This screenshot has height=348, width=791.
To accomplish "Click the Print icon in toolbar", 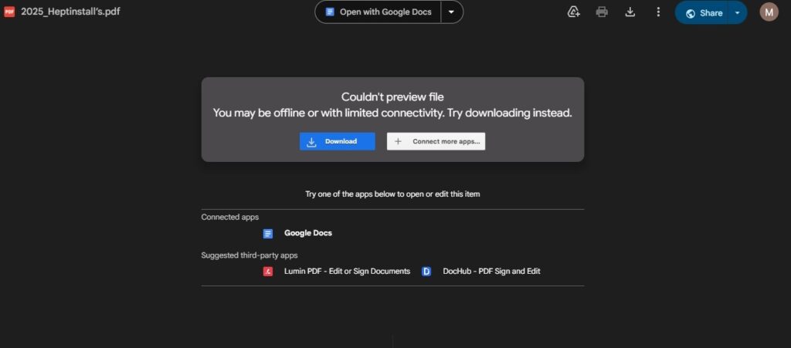I will pos(602,12).
